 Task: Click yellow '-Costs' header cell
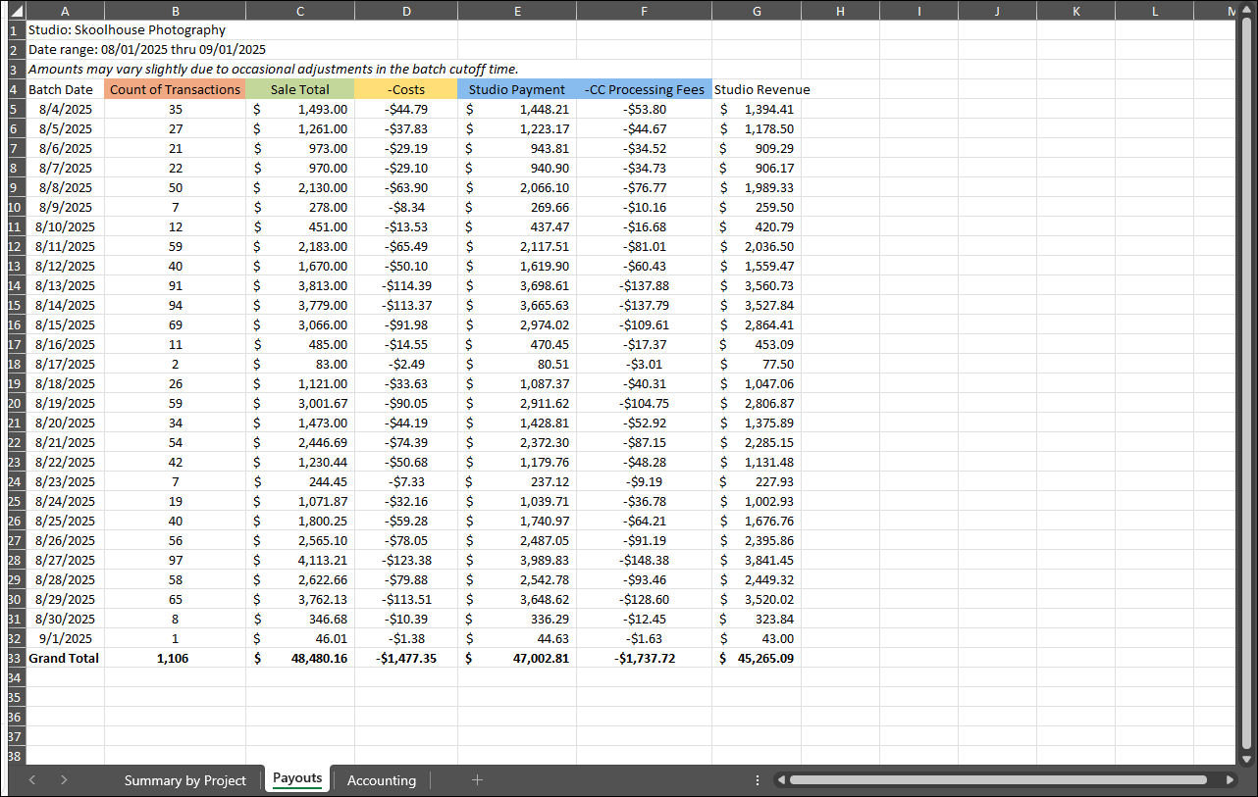[405, 89]
